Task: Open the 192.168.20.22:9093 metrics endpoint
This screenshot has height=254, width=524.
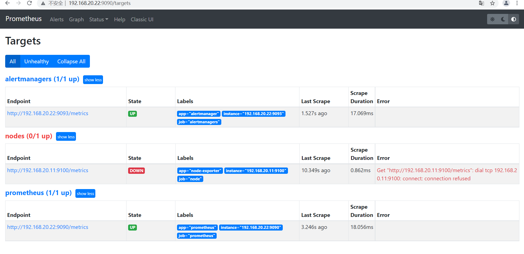Action: (48, 113)
